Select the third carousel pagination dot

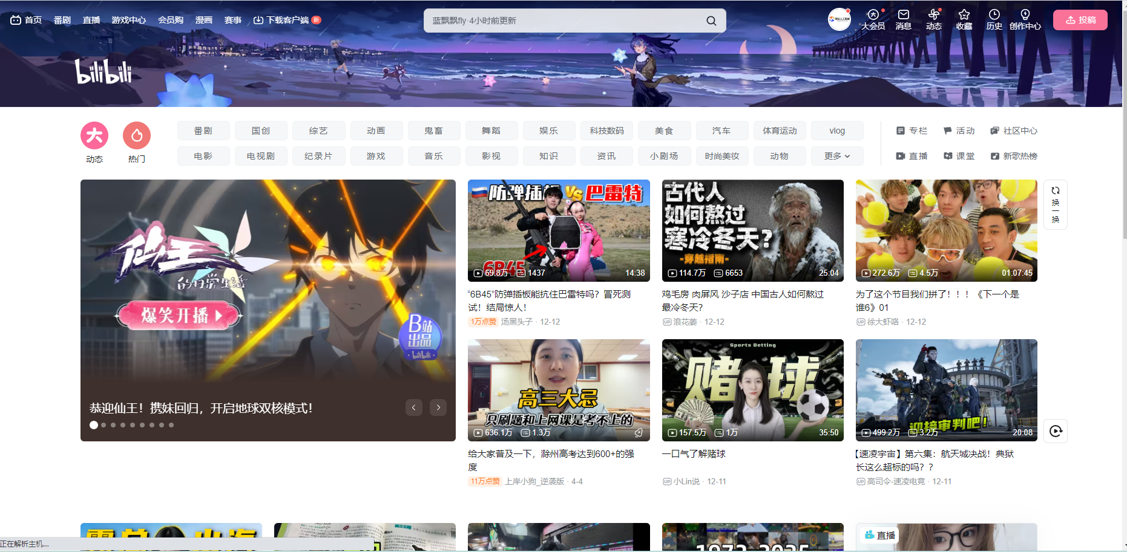(113, 425)
